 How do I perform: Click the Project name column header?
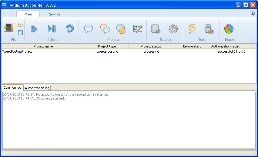(43, 46)
